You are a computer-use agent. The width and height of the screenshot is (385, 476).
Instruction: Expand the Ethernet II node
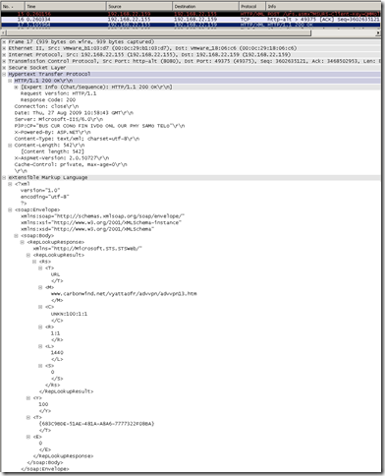coord(4,48)
